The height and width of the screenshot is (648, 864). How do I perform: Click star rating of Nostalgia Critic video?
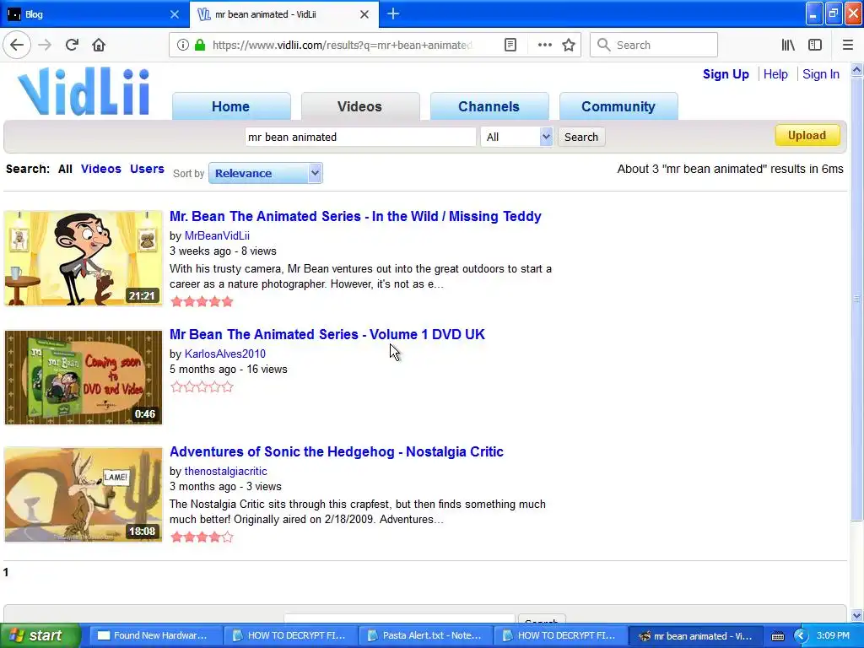tap(202, 537)
